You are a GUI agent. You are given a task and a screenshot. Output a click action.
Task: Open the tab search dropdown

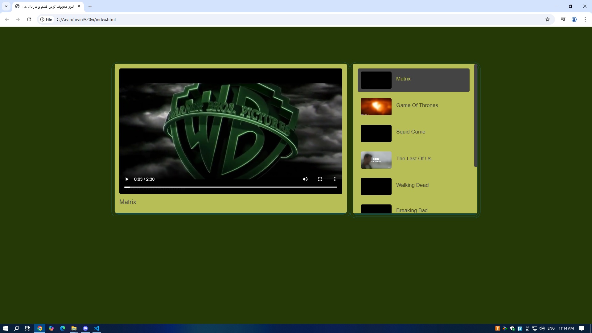[6, 6]
